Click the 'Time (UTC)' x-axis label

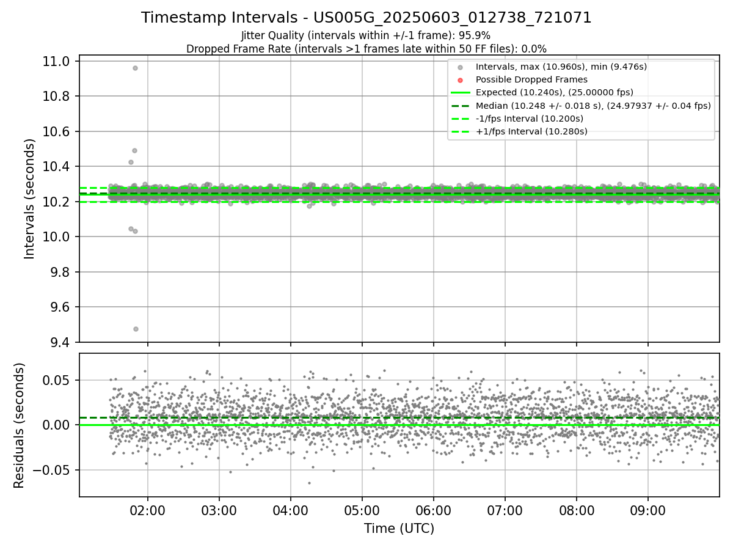pos(399,529)
